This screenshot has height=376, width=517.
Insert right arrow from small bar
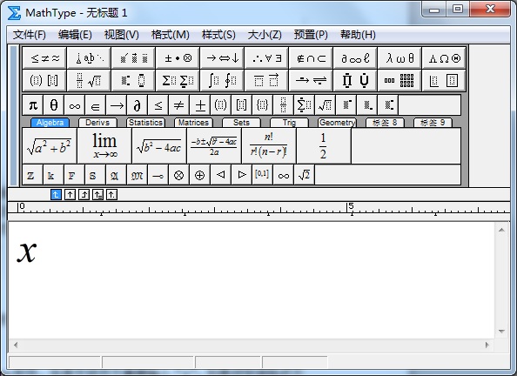point(117,105)
